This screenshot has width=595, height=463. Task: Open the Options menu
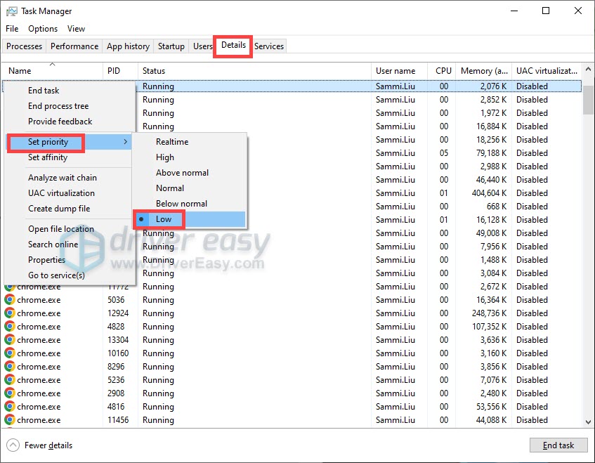[x=42, y=29]
